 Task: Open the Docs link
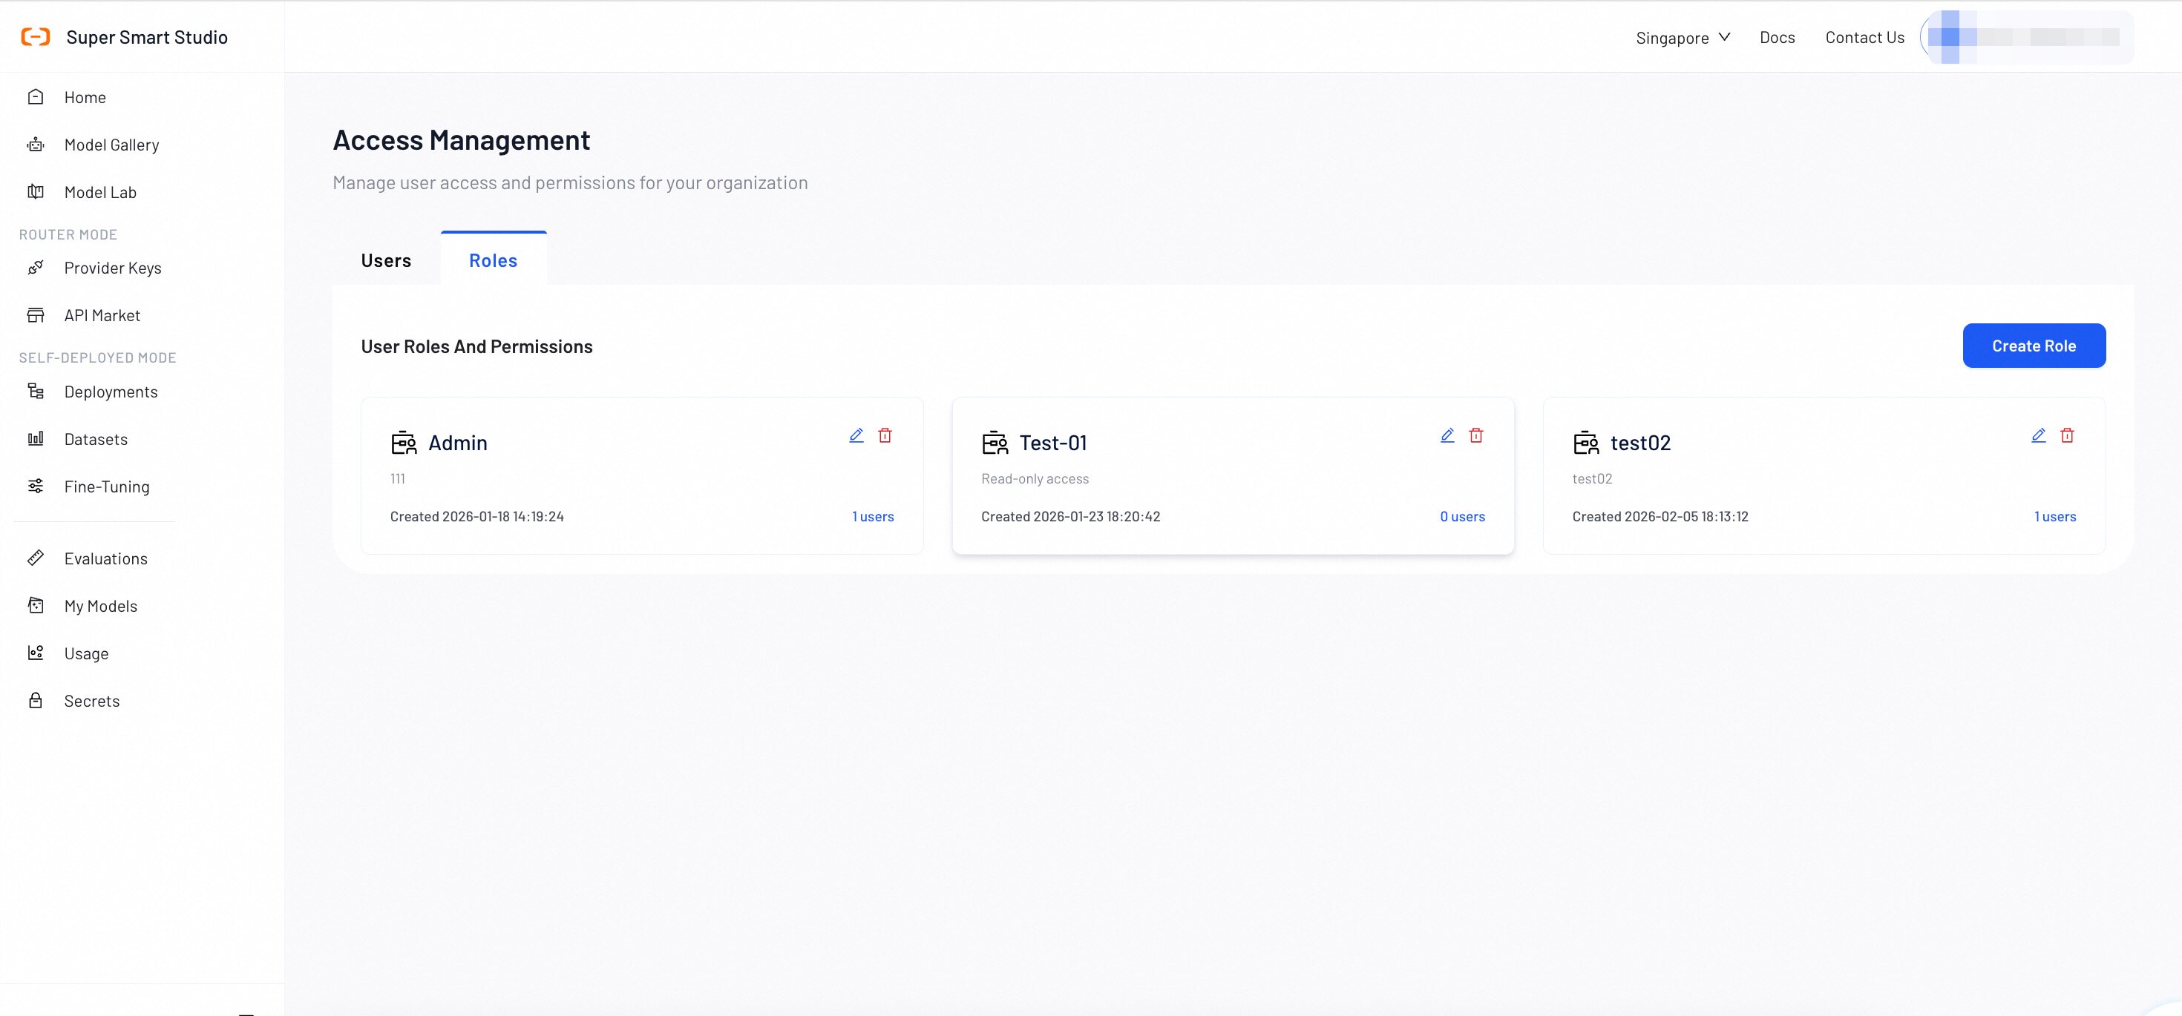(x=1777, y=37)
